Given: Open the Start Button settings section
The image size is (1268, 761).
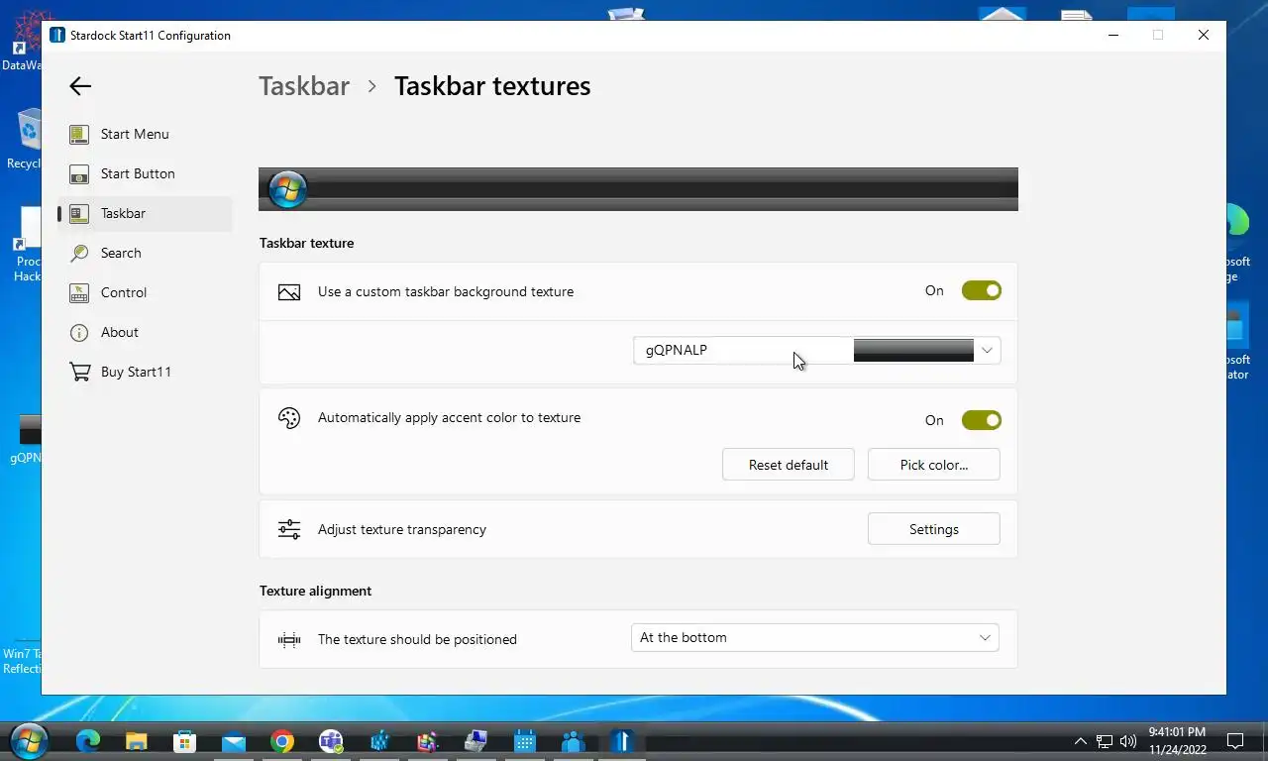Looking at the screenshot, I should 145,173.
